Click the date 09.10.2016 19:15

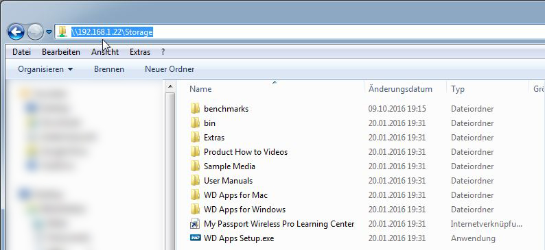click(x=397, y=109)
